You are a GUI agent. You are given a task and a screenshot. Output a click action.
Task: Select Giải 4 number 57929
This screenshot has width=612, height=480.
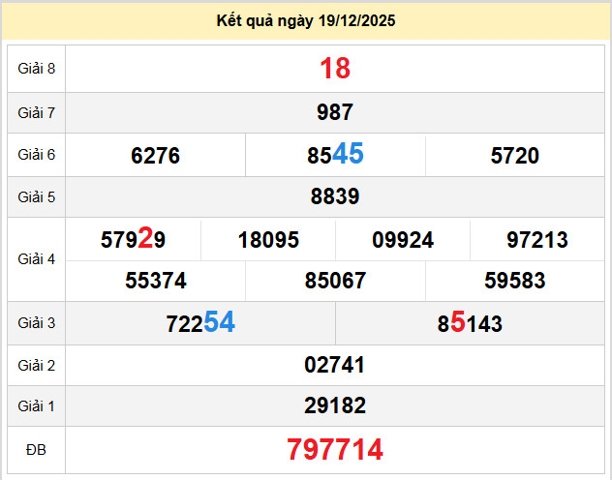pyautogui.click(x=133, y=239)
